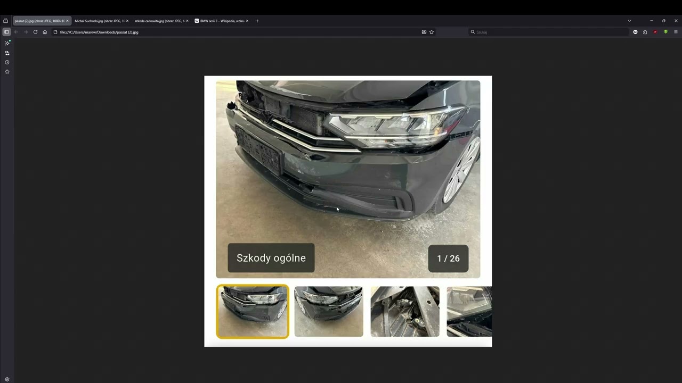Close the szkoda całkowita.jpg tab
The width and height of the screenshot is (682, 383).
click(x=187, y=21)
